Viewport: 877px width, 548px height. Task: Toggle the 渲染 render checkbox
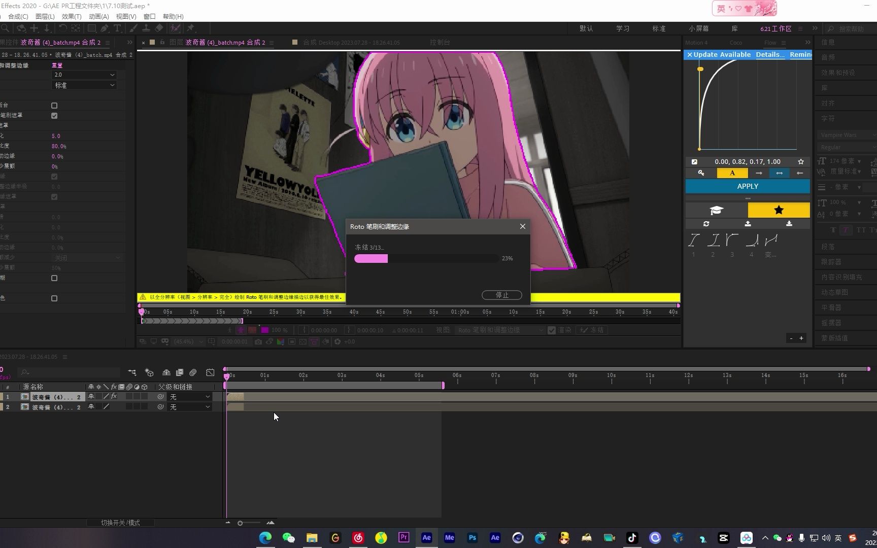point(552,330)
